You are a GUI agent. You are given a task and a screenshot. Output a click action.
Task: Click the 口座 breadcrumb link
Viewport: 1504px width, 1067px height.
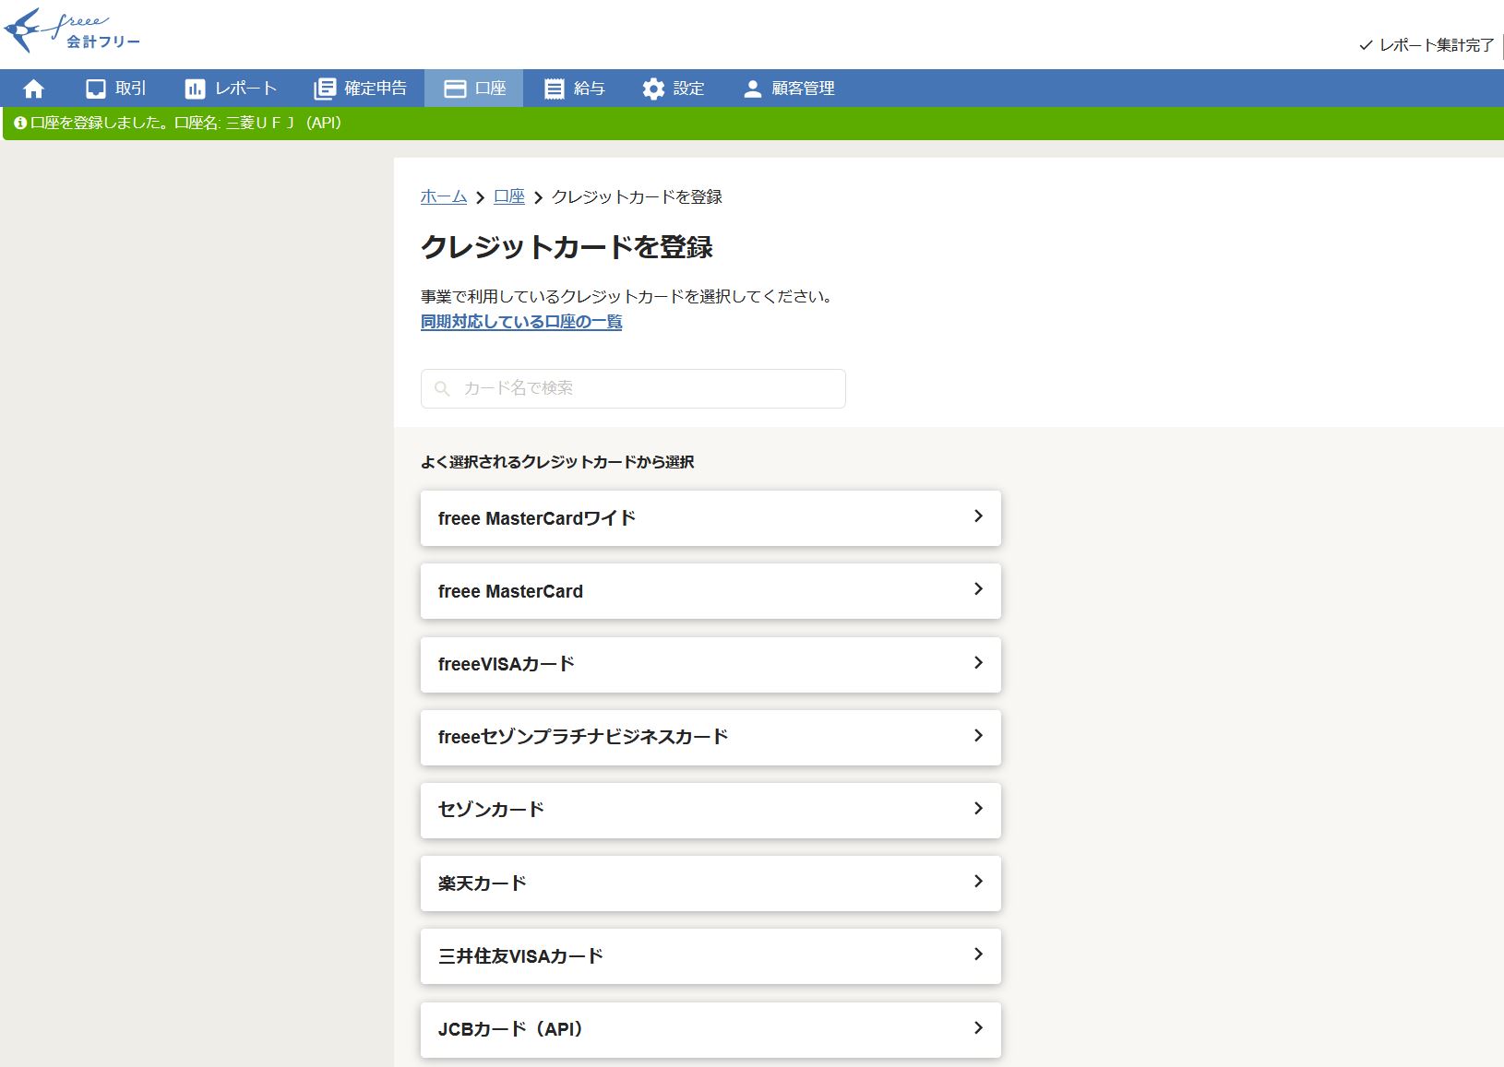[509, 196]
